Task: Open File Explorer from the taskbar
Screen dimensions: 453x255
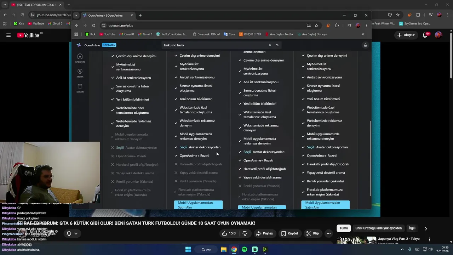Action: pos(224,249)
